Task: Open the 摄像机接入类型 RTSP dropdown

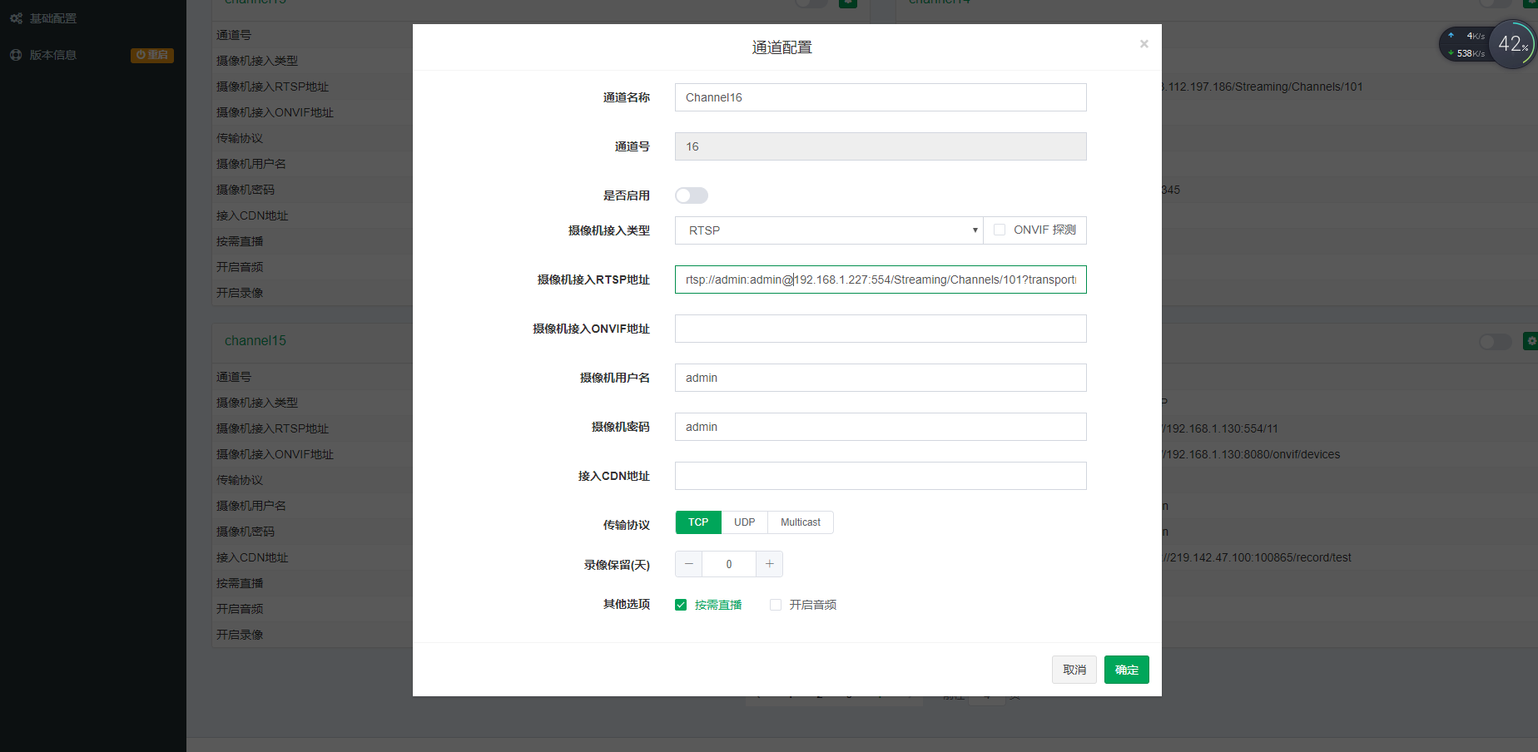Action: (x=829, y=230)
